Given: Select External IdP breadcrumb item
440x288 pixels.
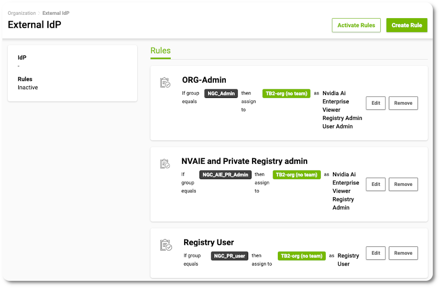Looking at the screenshot, I should coord(55,13).
